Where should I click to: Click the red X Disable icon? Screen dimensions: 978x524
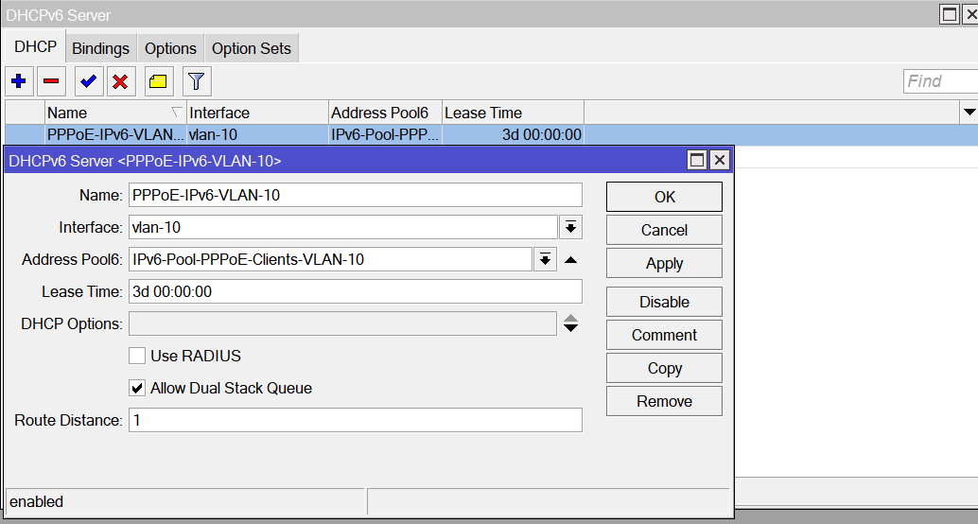point(120,81)
